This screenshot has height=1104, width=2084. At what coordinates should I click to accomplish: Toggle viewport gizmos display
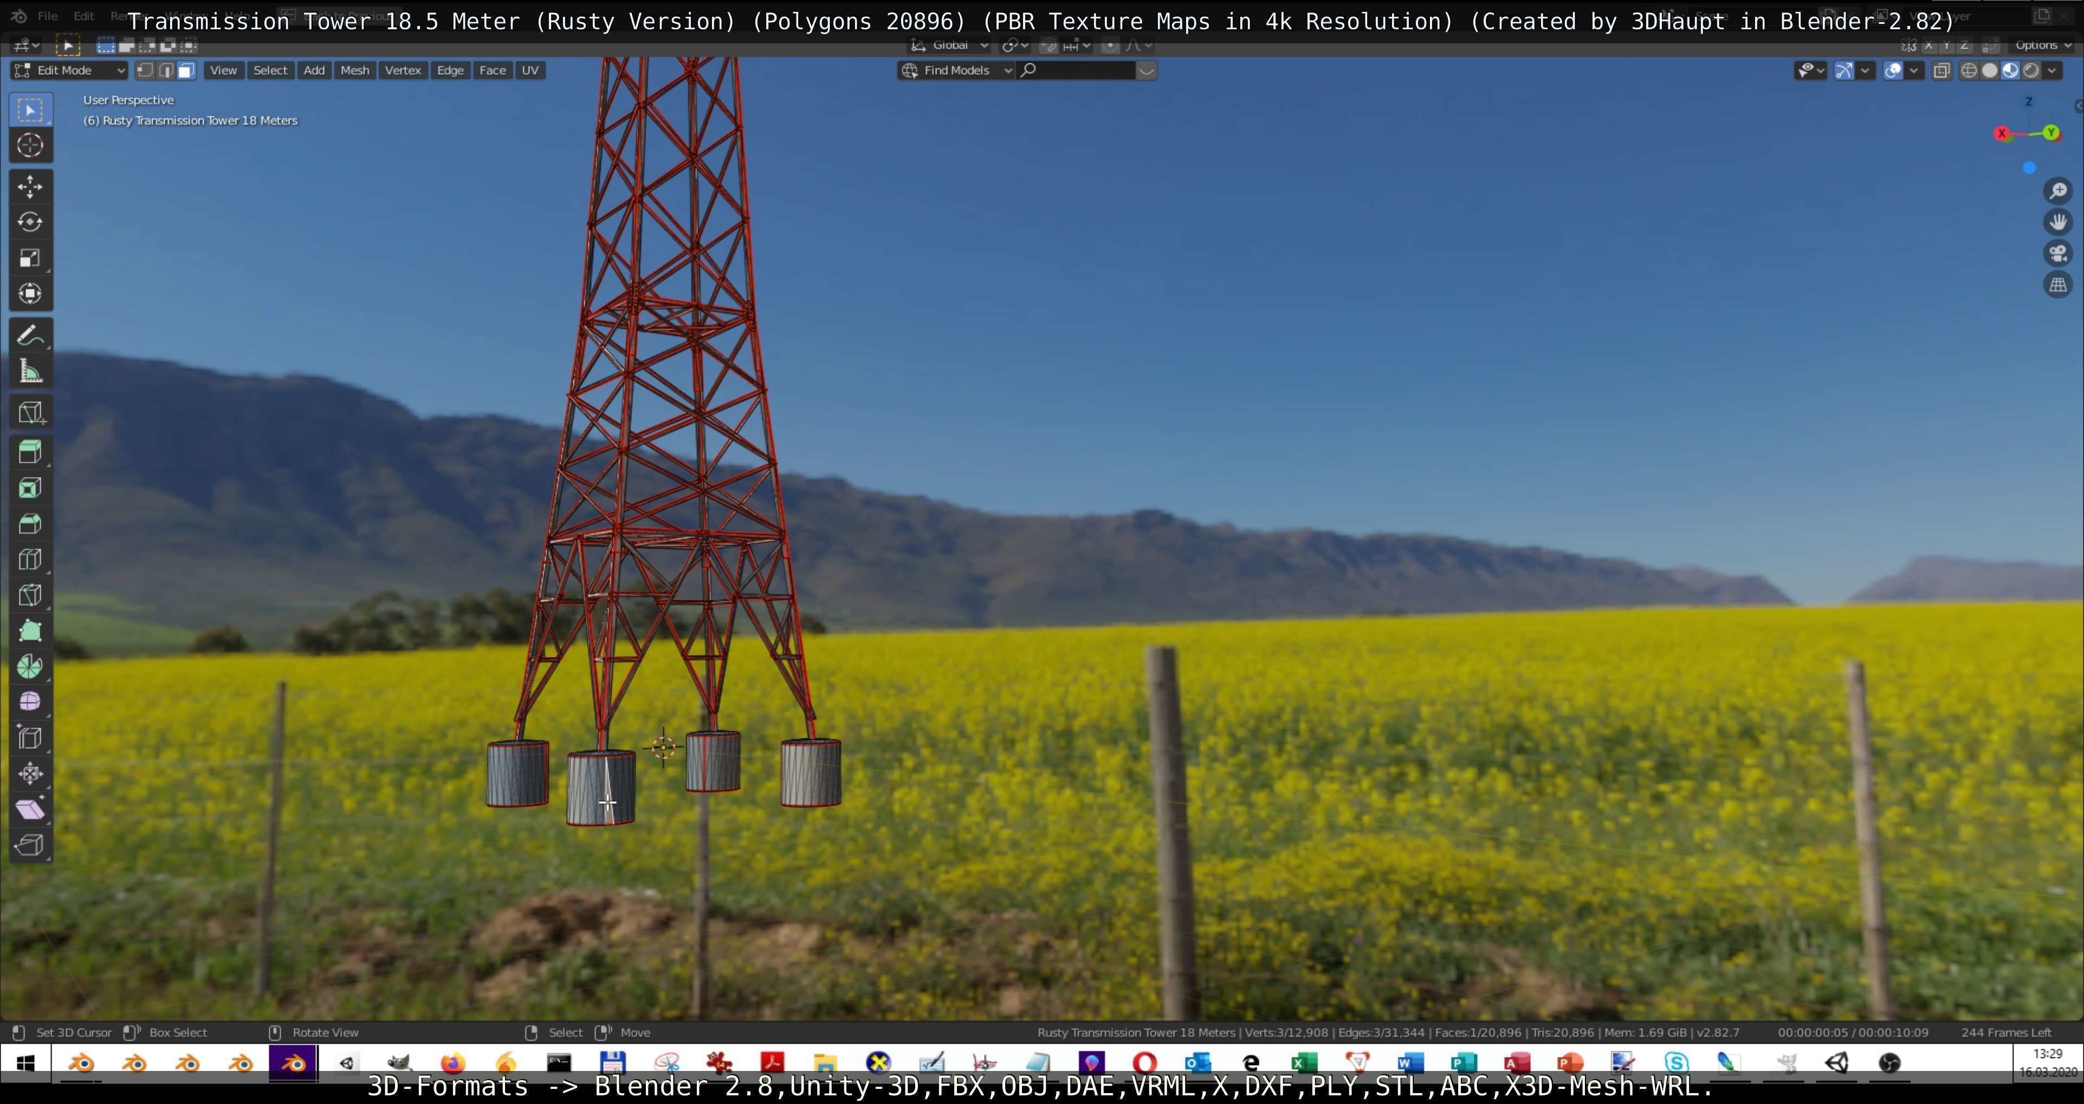click(1844, 70)
